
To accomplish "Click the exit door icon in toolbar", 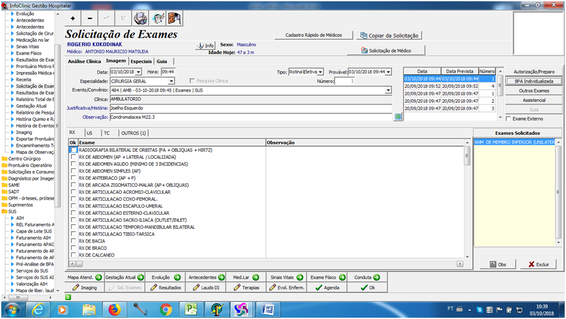I will (174, 18).
